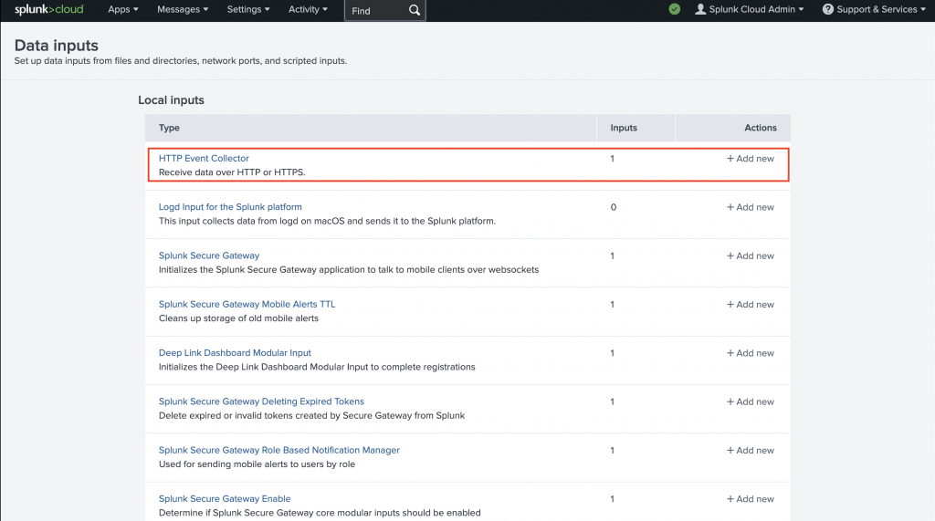Click the Splunk Cloud logo
The image size is (935, 521).
48,9
